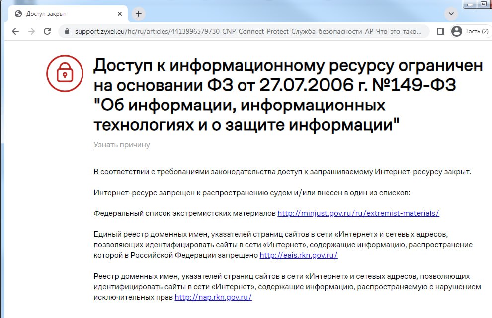Screen dimensions: 492x318
Task: Click the forward navigation arrow
Action: point(31,31)
